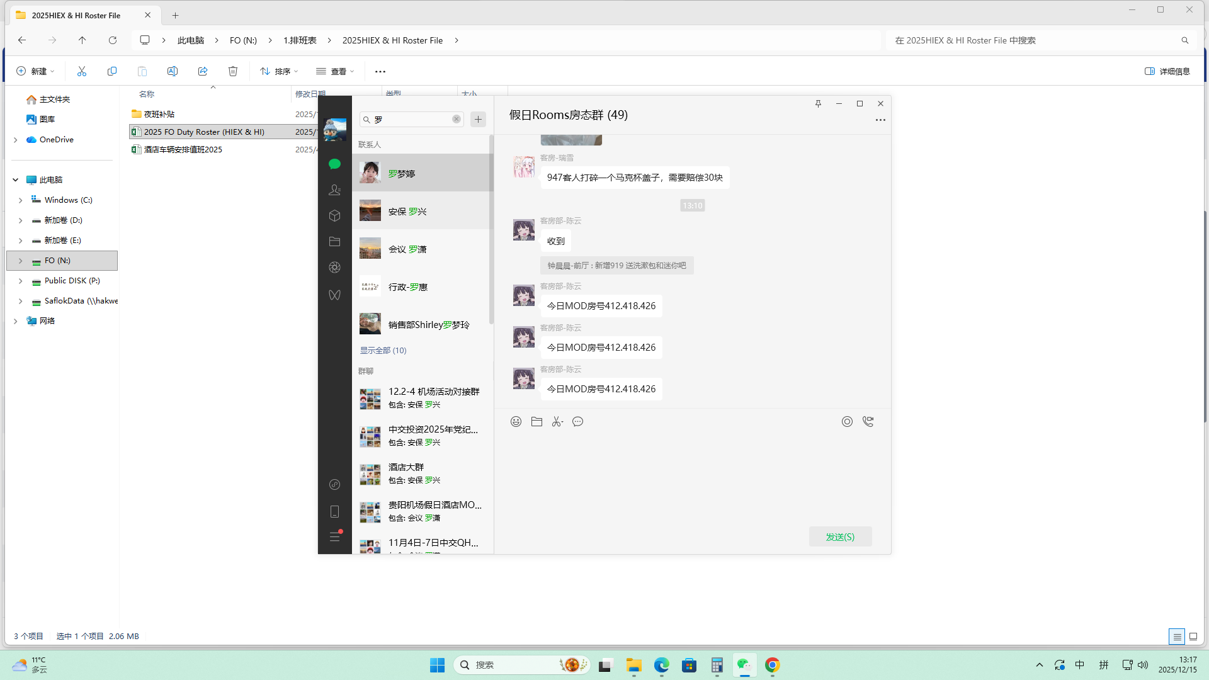Click 显示全部 (10) contacts link

[x=383, y=350]
